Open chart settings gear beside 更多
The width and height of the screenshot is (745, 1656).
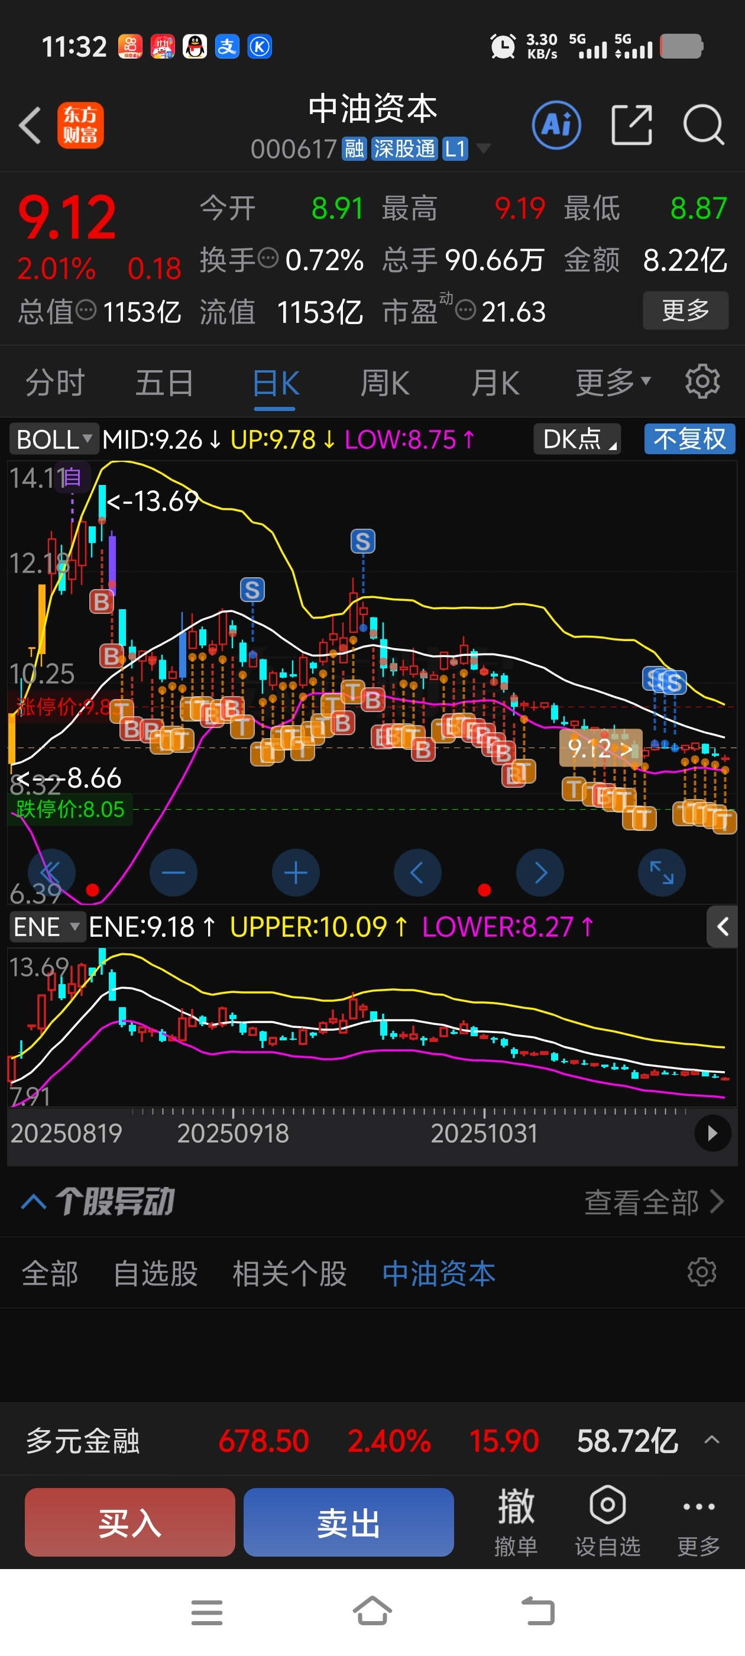pos(702,382)
